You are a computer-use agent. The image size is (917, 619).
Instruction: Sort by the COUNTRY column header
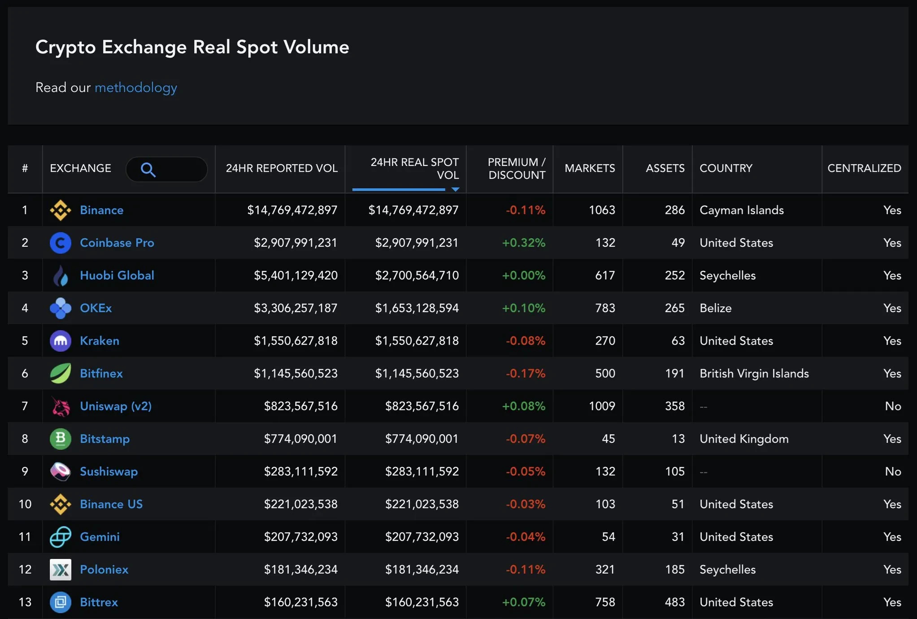(726, 169)
